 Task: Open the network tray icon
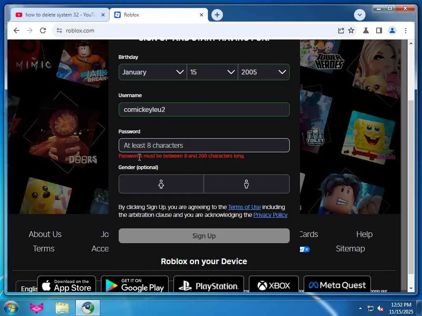(370, 309)
